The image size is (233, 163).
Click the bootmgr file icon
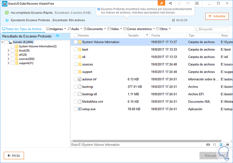80,86
